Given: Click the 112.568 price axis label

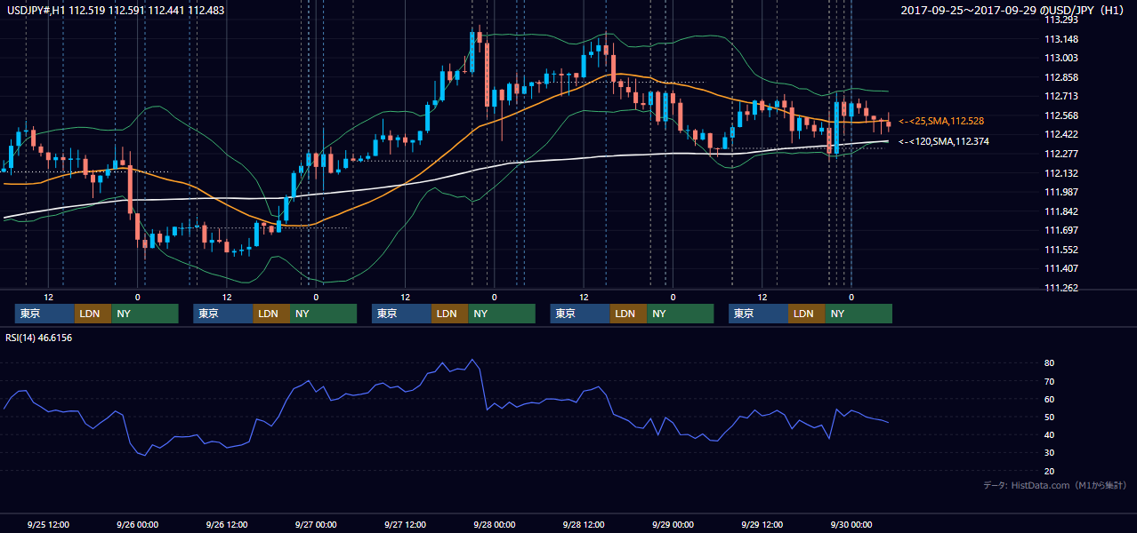Looking at the screenshot, I should pyautogui.click(x=1060, y=115).
